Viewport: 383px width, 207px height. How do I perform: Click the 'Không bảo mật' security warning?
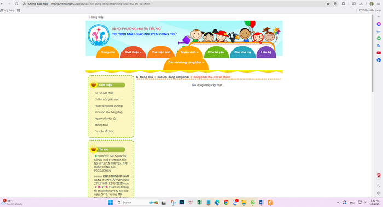point(36,4)
